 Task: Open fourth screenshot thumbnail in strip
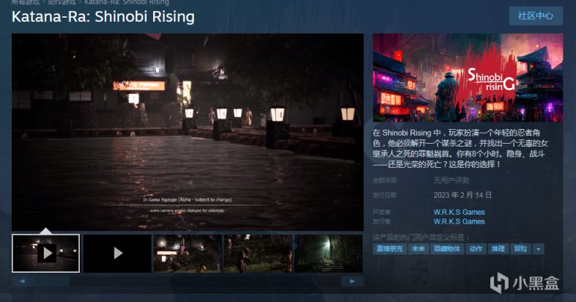click(x=258, y=253)
